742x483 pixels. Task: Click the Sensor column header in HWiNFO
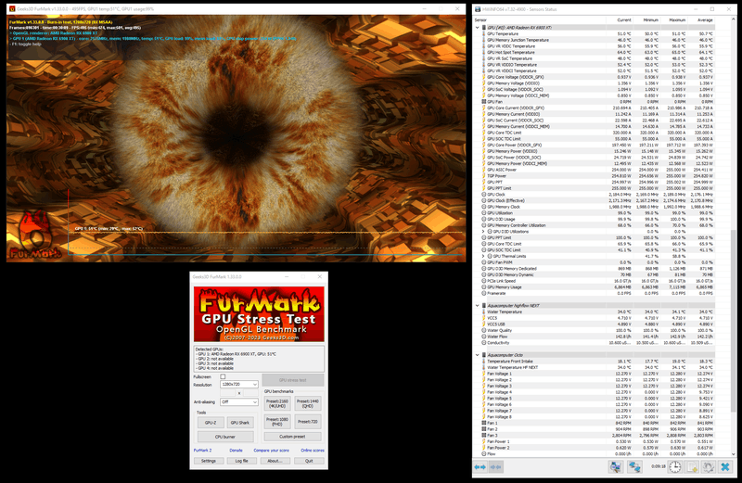[x=540, y=19]
